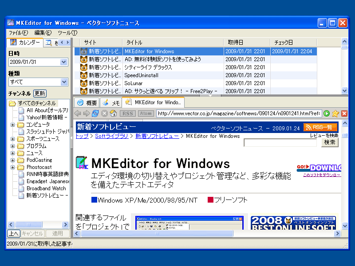
Task: Open the ツール(T) menu
Action: [x=67, y=33]
